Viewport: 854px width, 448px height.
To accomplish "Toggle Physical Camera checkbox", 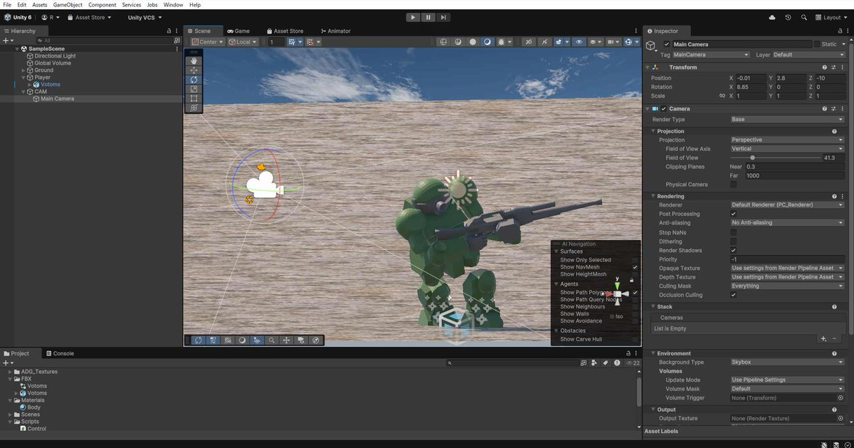I will 734,184.
